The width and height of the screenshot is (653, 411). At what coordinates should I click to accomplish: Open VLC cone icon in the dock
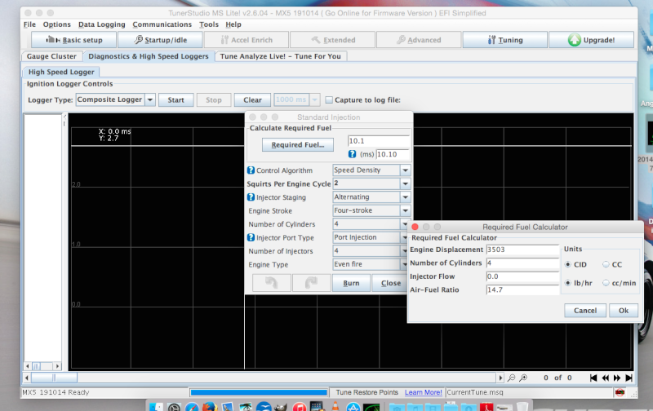[x=335, y=406]
